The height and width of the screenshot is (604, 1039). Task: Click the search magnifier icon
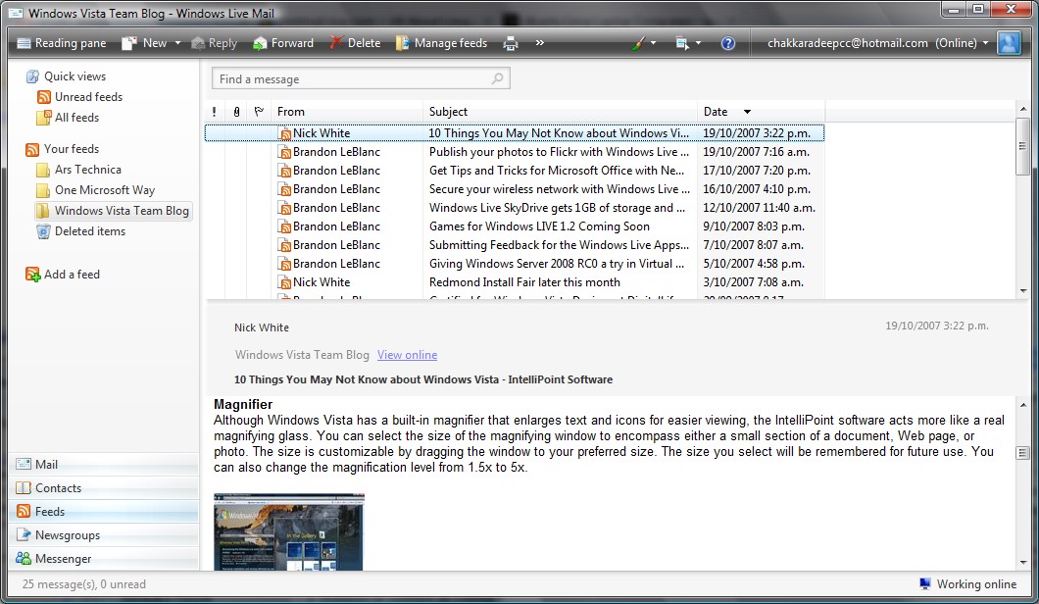click(498, 79)
